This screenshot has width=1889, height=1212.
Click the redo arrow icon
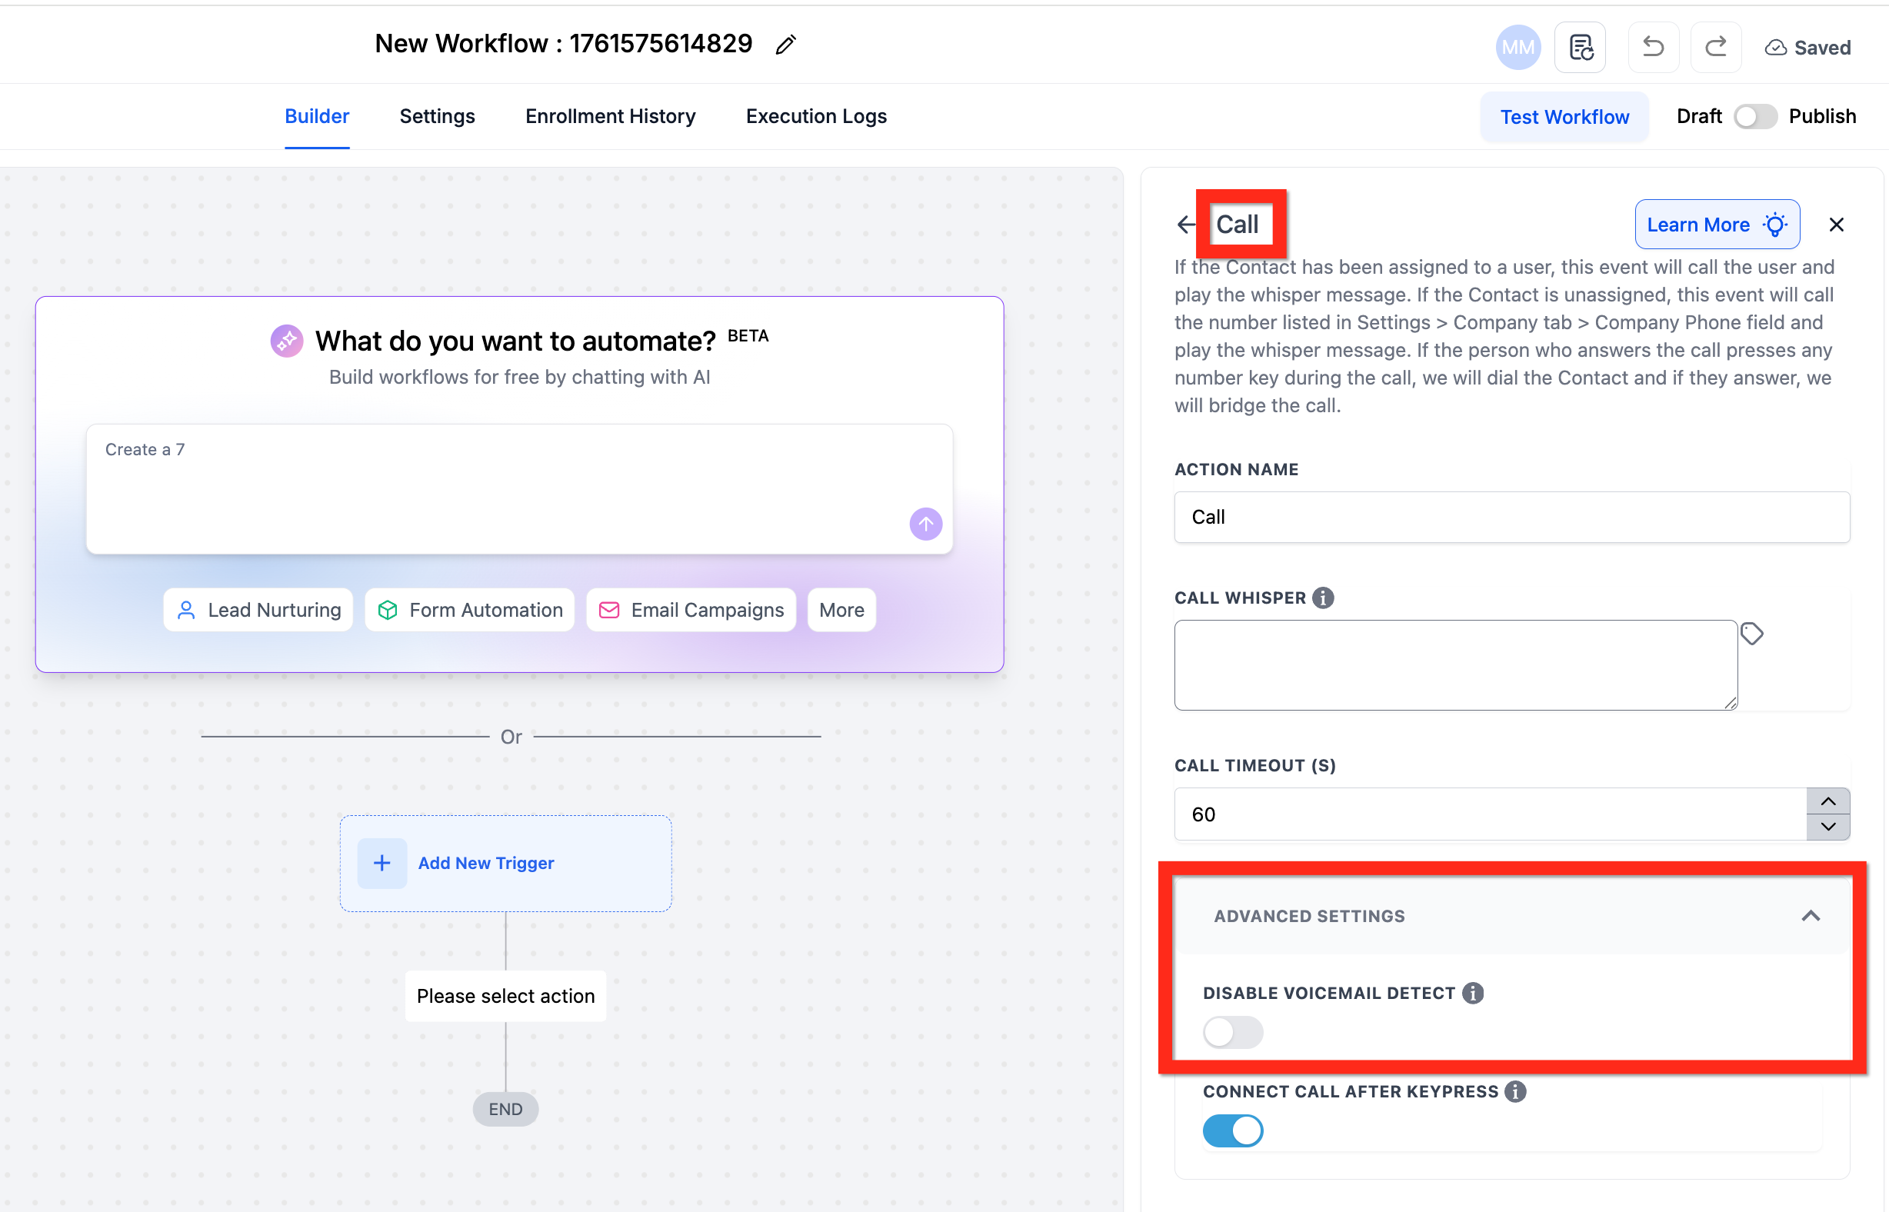pos(1715,47)
